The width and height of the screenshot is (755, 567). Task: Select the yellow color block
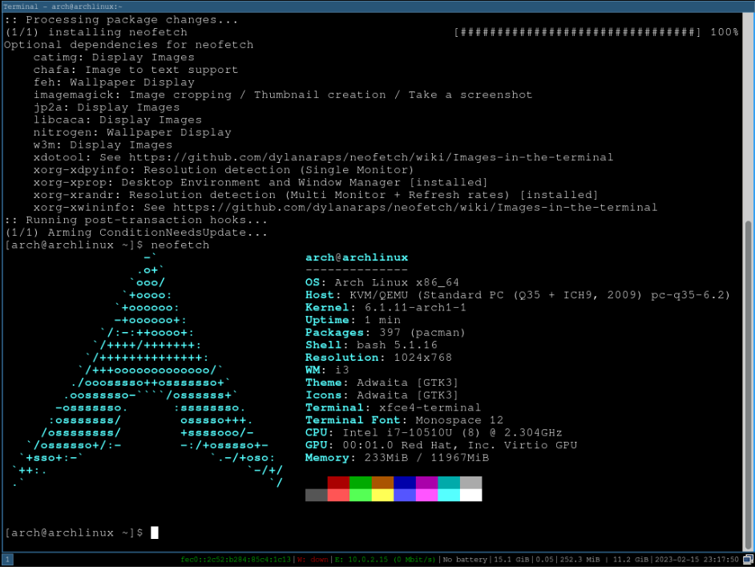383,495
